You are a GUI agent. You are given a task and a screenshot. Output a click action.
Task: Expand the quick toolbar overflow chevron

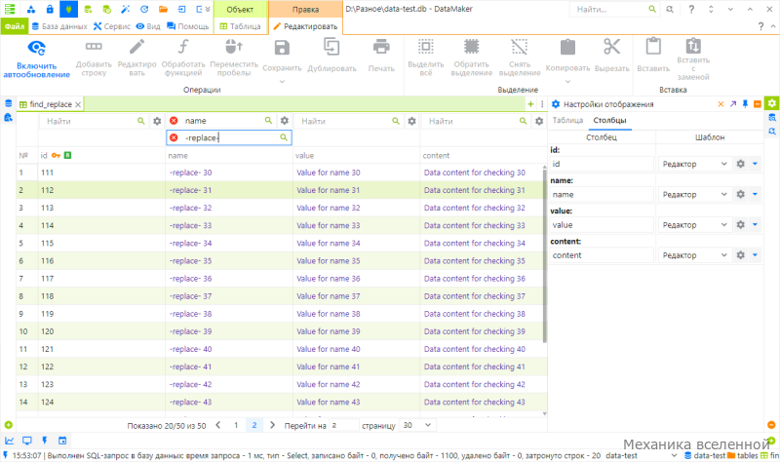coord(208,9)
